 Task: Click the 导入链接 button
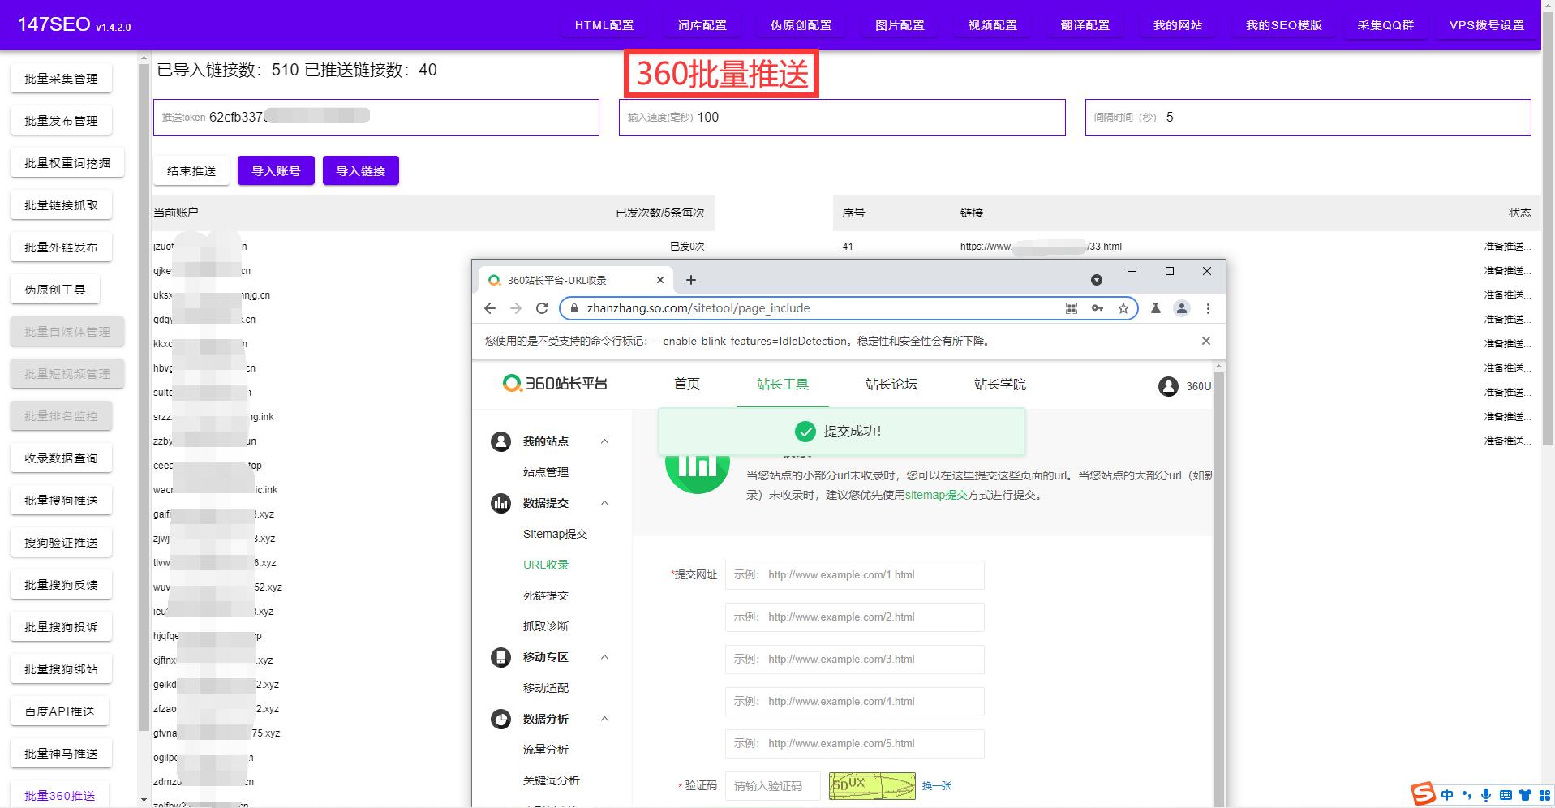(361, 171)
